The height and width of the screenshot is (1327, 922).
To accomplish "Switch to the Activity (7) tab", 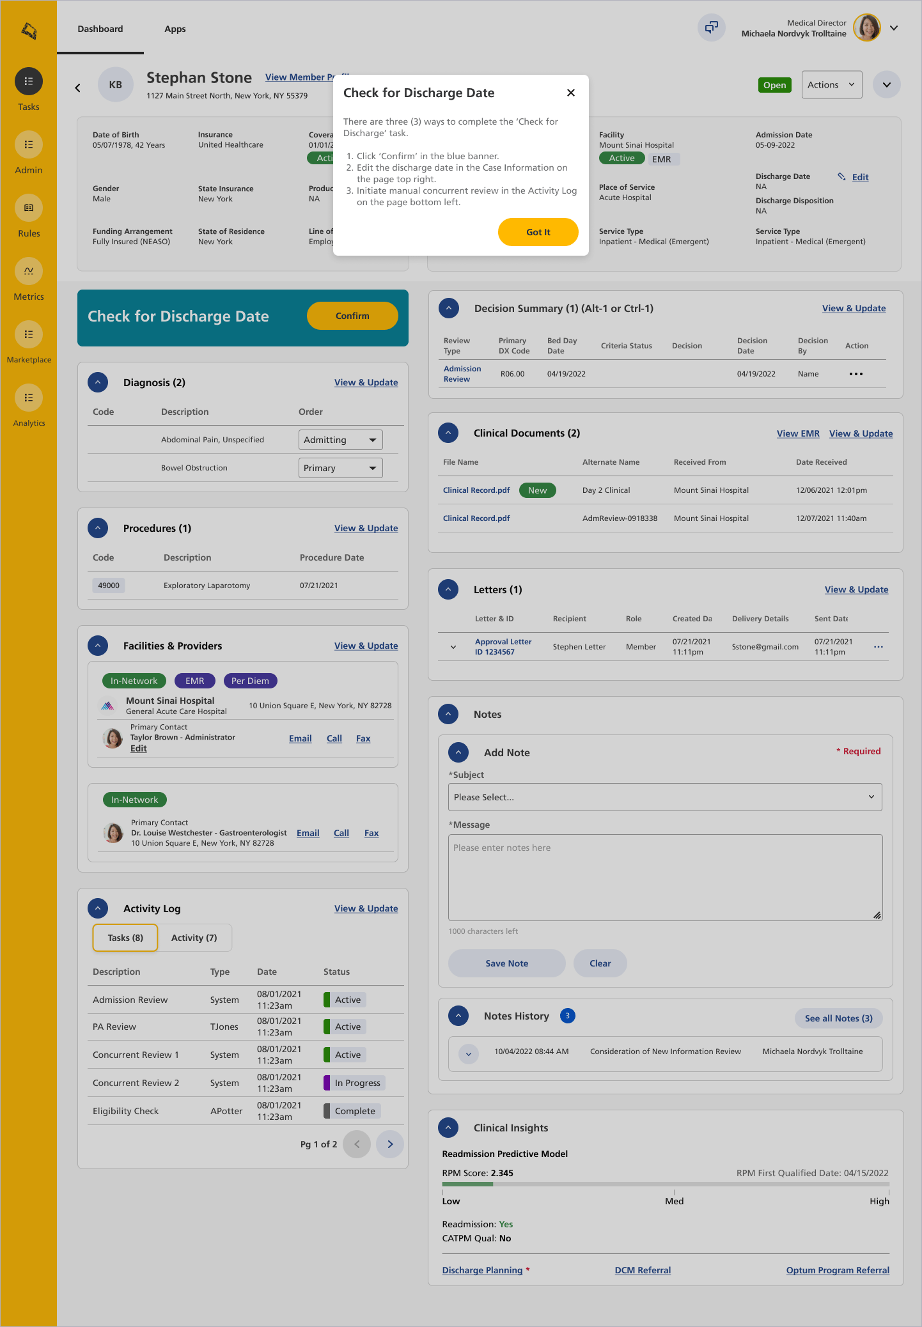I will [194, 938].
